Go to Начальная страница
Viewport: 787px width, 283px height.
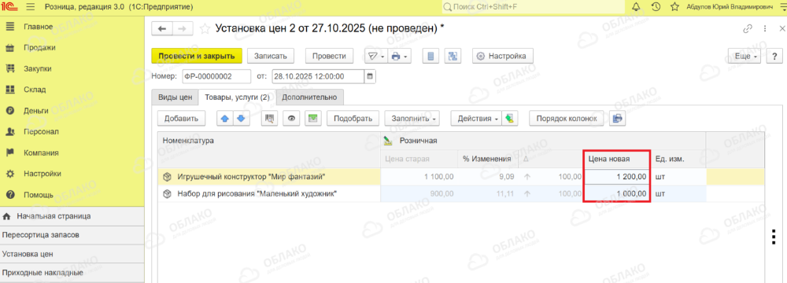pyautogui.click(x=72, y=216)
